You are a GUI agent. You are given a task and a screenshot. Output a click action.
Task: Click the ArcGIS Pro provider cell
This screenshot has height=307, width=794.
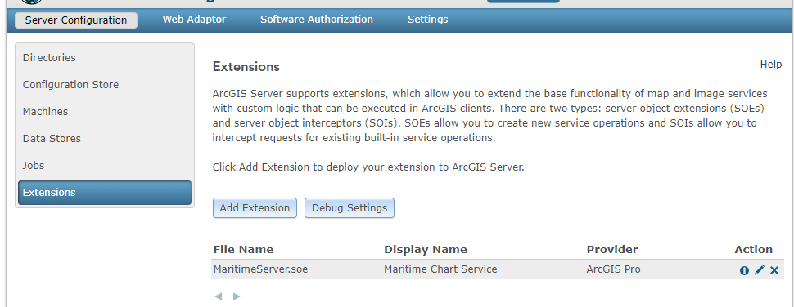point(613,269)
